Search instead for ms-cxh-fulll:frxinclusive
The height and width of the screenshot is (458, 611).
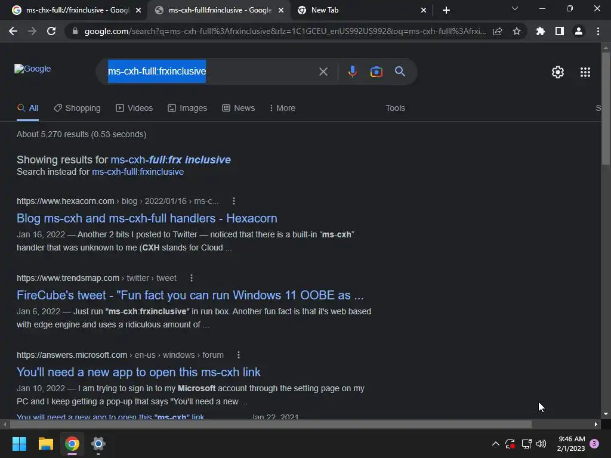point(138,172)
